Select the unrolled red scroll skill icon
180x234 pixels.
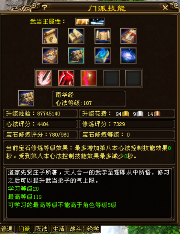point(103,36)
